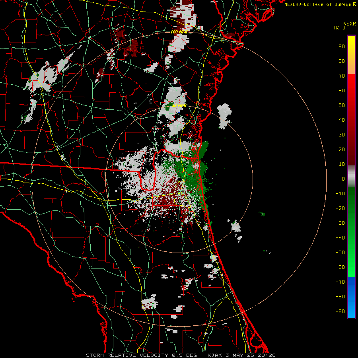Pick the -60 velocity scale label
Image resolution: width=358 pixels, height=358 pixels.
coord(340,267)
